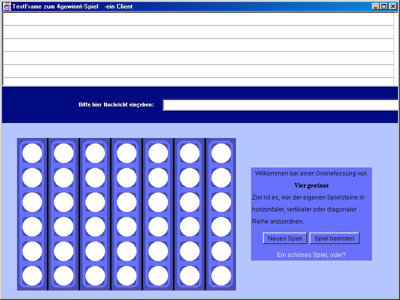Click the top slot of the second column
The image size is (400, 300).
point(63,153)
